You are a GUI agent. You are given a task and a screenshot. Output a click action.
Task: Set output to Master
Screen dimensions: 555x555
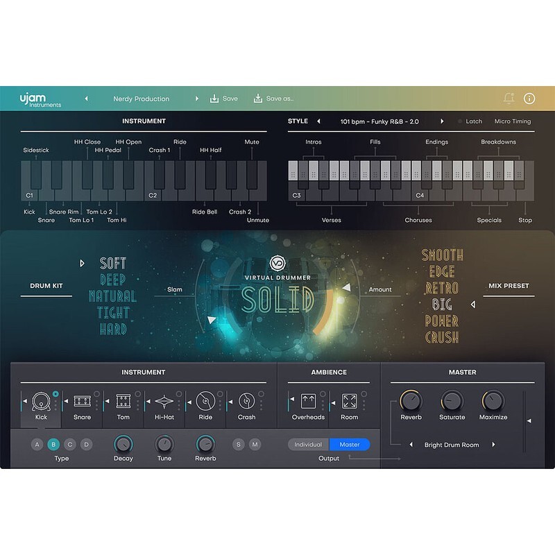coord(350,445)
